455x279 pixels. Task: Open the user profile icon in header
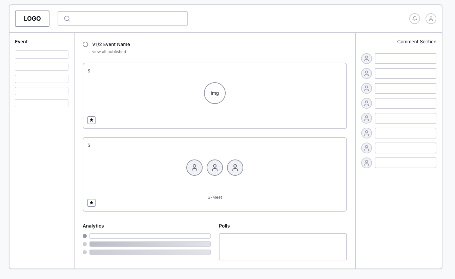point(431,19)
